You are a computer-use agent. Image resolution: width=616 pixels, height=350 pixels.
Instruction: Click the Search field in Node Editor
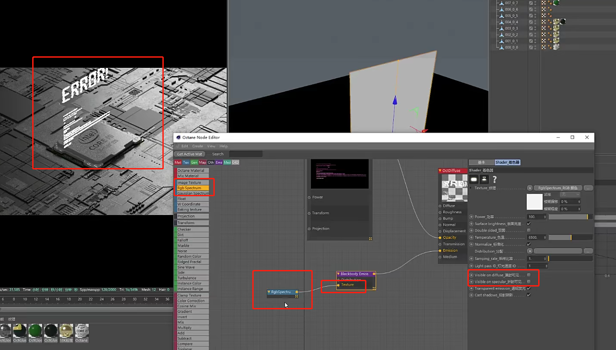pyautogui.click(x=246, y=154)
